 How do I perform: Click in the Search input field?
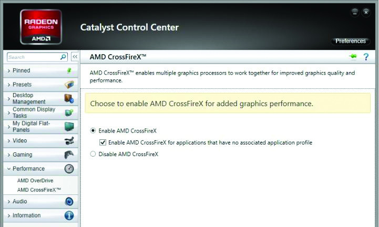pos(33,57)
